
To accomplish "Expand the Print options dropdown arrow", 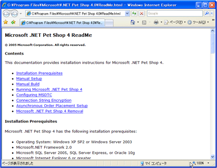I will click(161, 22).
